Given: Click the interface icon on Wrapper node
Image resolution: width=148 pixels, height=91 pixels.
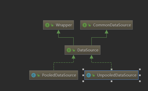Looking at the screenshot, I should point(47,25).
